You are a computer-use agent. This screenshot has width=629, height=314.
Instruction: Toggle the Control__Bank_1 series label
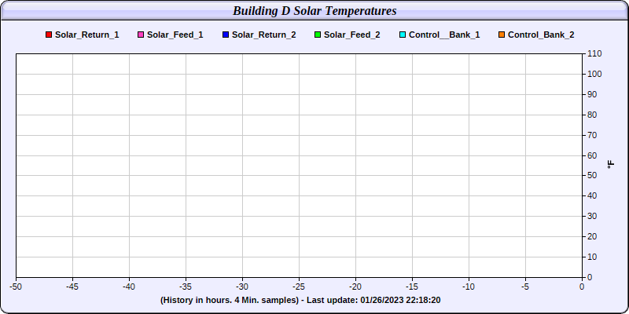444,35
